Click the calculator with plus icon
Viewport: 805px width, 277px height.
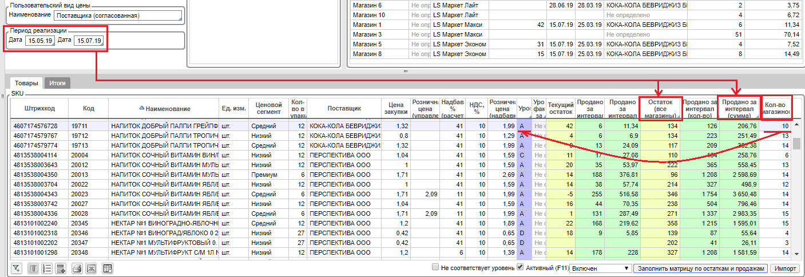(61, 268)
